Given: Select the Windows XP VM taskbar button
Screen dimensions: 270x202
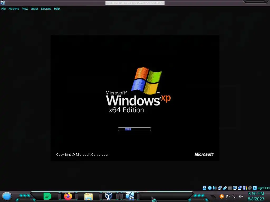Looking at the screenshot, I should click(129, 196).
